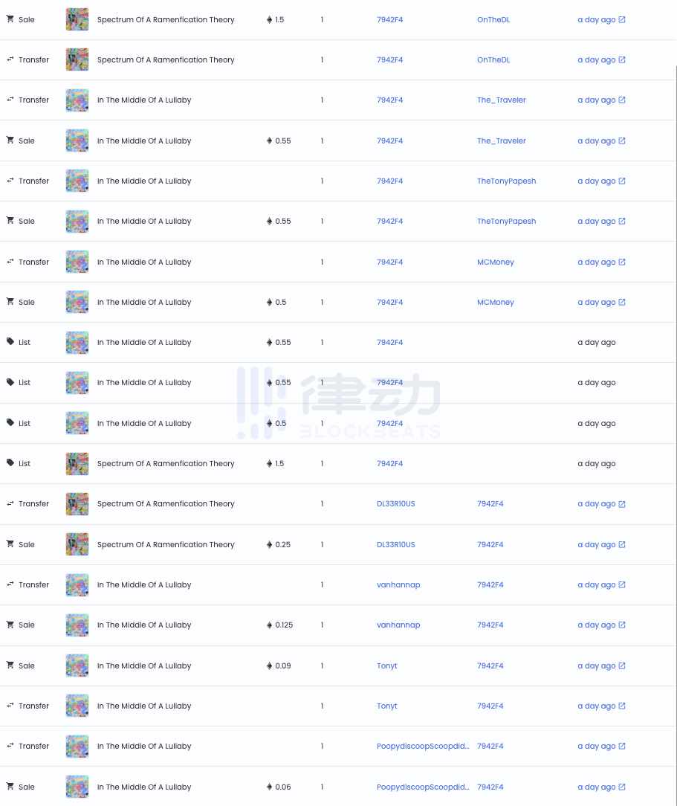677x806 pixels.
Task: Open external link icon in OnTheDL Sale row
Action: point(622,19)
